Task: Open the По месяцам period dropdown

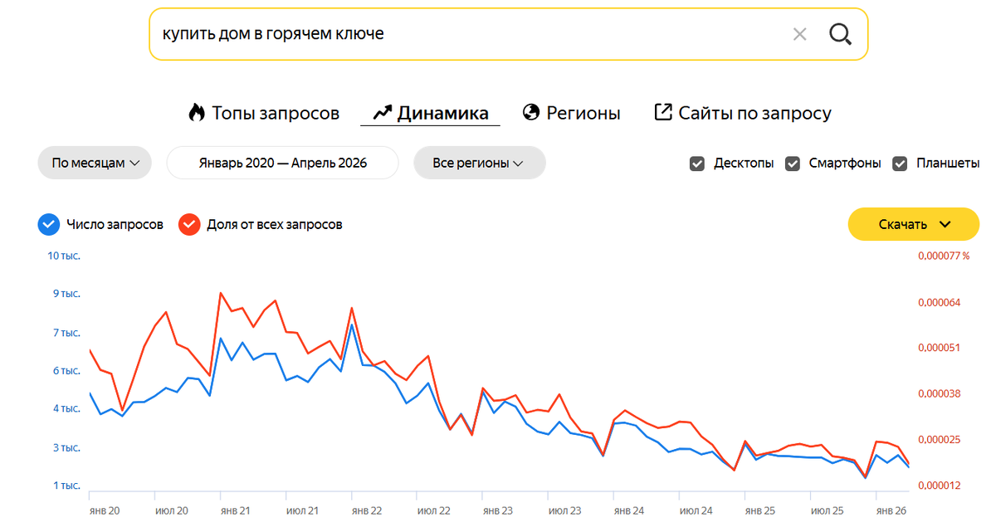Action: 95,163
